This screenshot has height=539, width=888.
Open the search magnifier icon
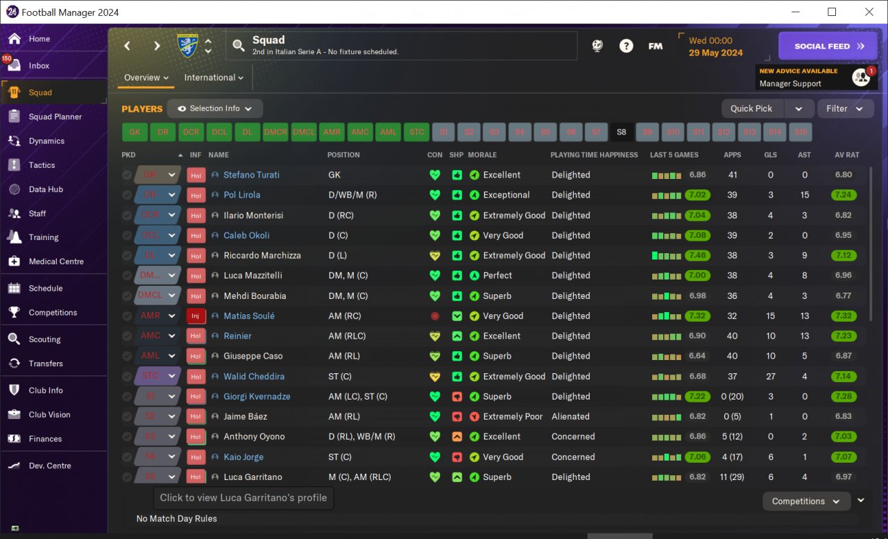tap(239, 46)
